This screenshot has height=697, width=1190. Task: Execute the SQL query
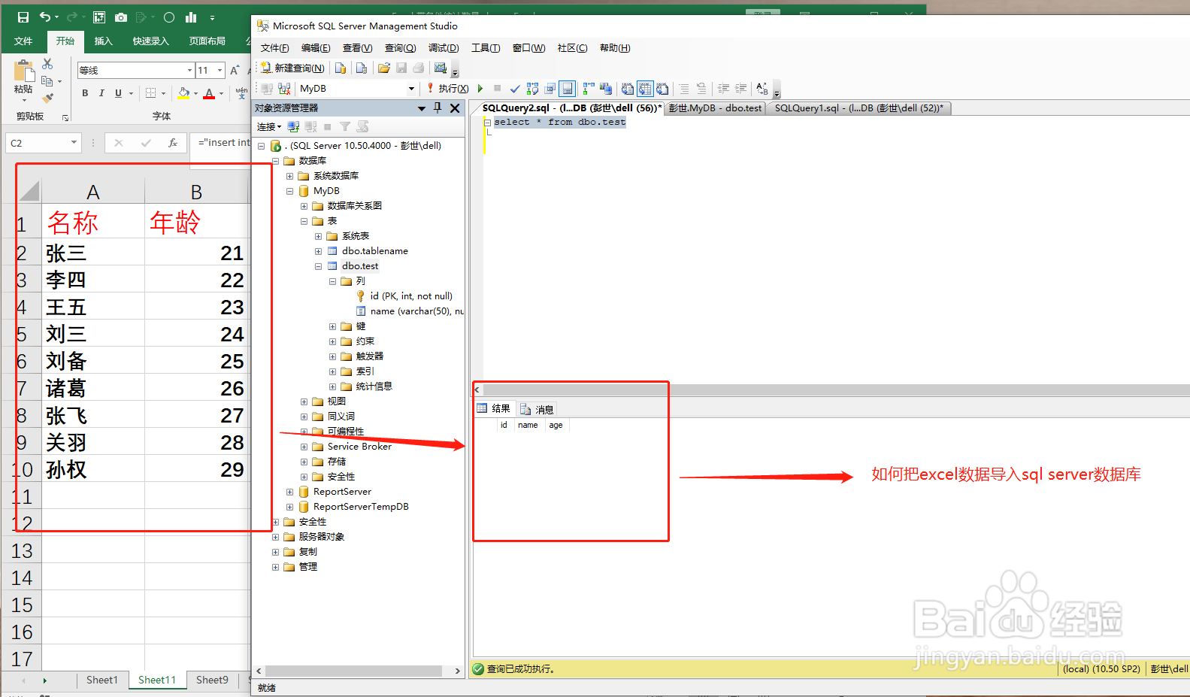pyautogui.click(x=448, y=89)
